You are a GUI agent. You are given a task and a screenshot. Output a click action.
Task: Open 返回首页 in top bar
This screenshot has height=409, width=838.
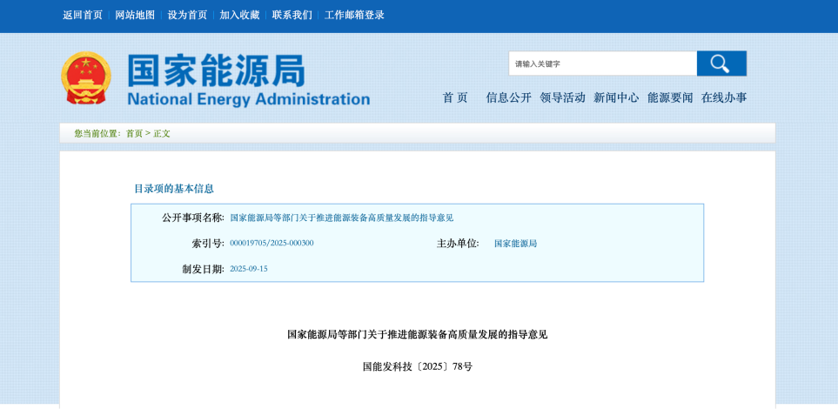click(83, 15)
